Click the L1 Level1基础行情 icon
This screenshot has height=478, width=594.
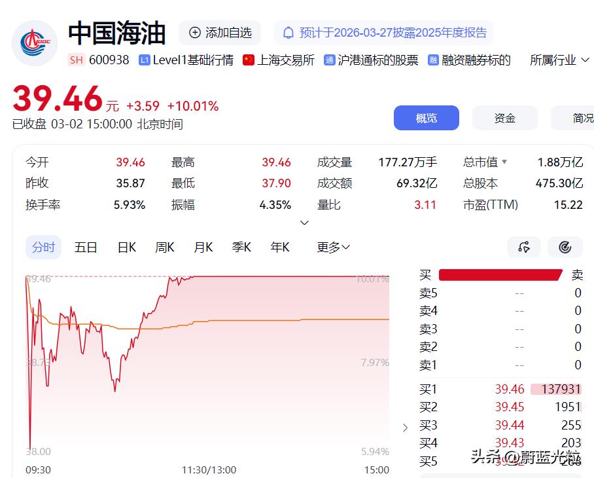(x=145, y=60)
